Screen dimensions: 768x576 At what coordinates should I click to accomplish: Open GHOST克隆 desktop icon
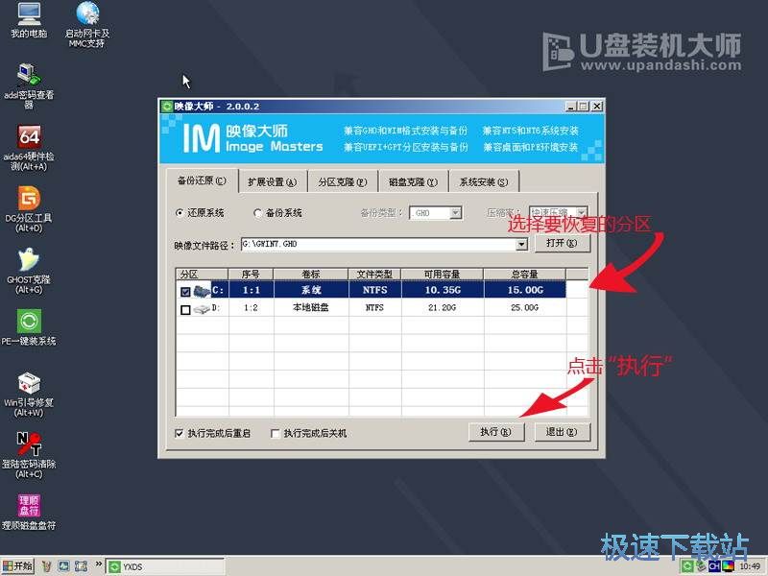click(29, 271)
